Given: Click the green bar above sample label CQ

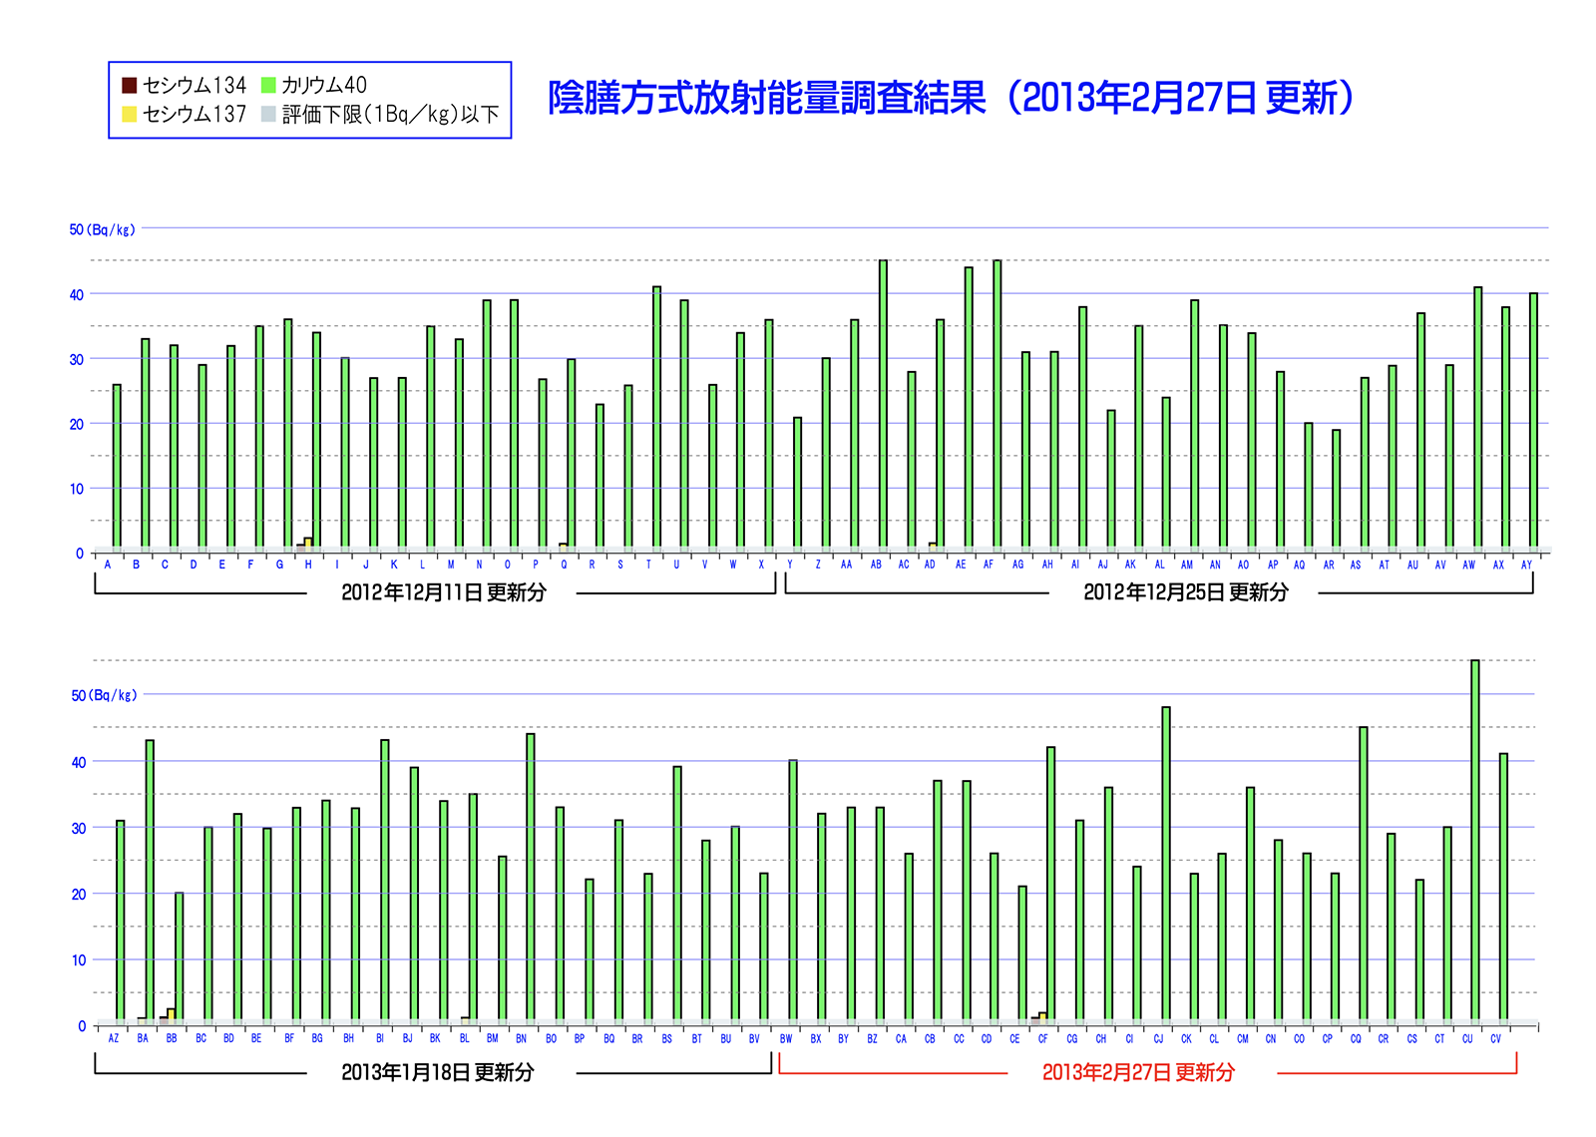Looking at the screenshot, I should [1363, 875].
